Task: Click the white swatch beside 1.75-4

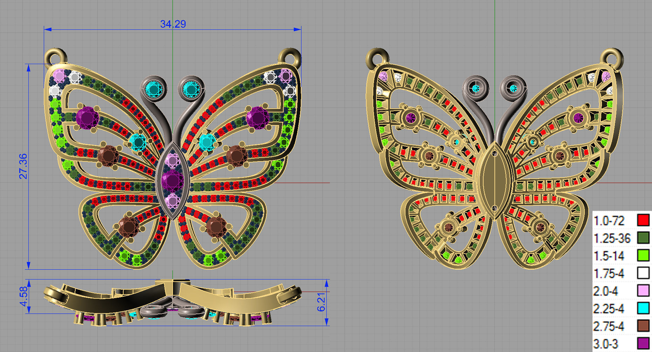Action: point(643,273)
